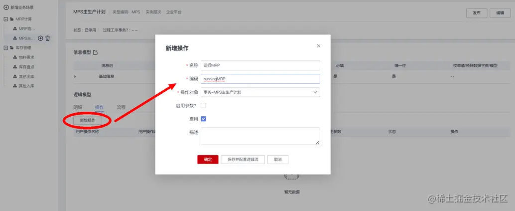Click the 库存管理 folder icon

tap(12, 48)
